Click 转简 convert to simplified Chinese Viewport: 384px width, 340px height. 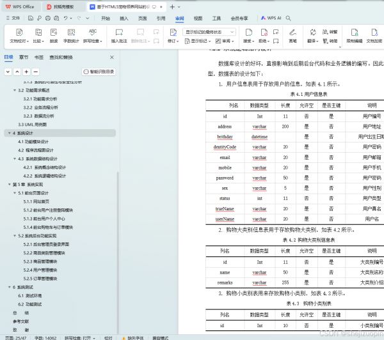point(330,41)
